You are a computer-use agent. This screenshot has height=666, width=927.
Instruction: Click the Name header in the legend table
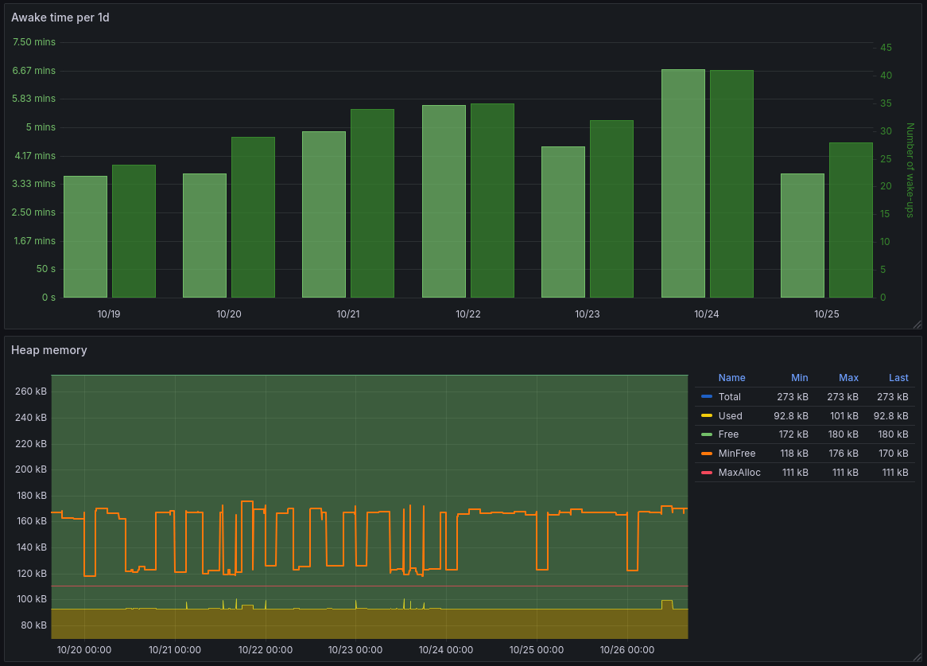coord(731,378)
